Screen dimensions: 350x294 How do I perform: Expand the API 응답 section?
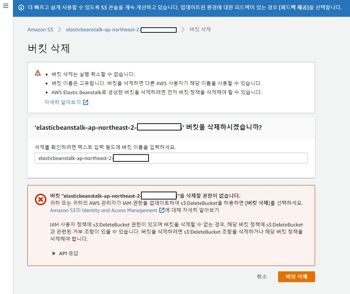pos(65,253)
